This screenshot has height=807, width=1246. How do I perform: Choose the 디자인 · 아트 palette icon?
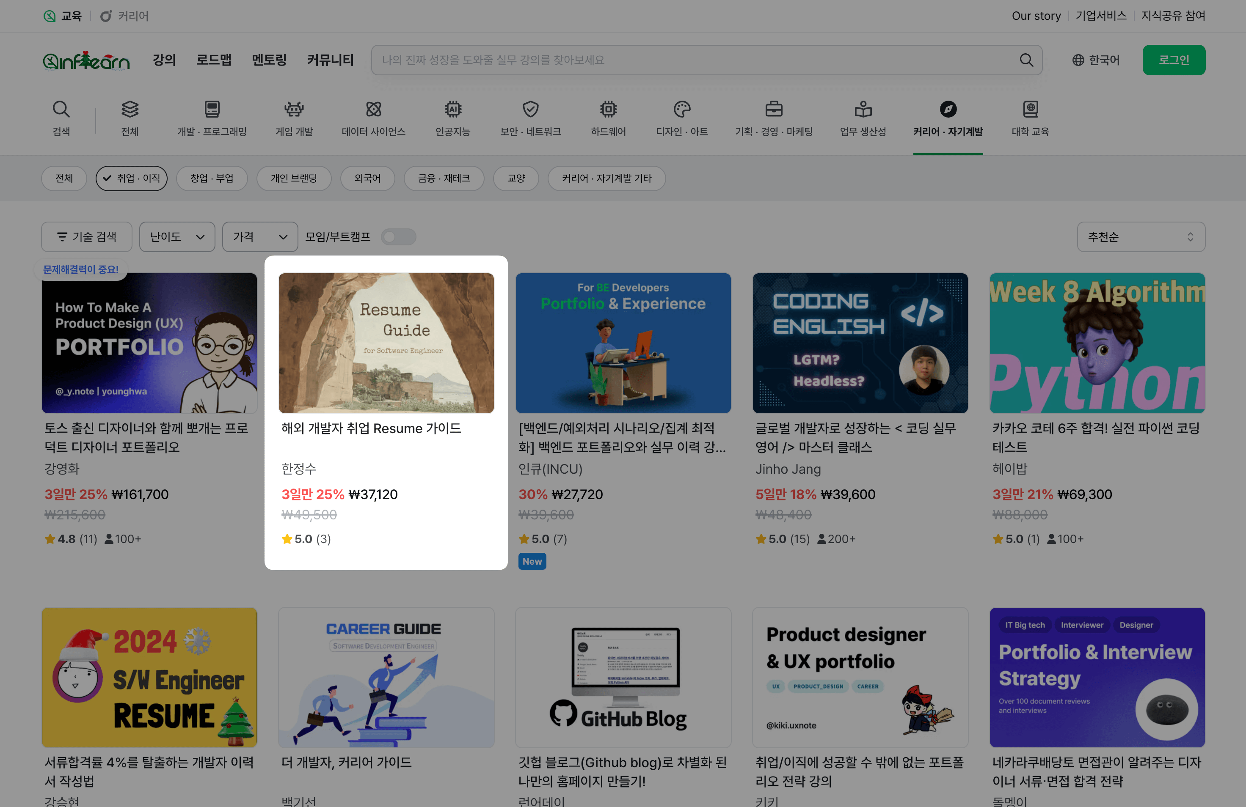coord(682,110)
